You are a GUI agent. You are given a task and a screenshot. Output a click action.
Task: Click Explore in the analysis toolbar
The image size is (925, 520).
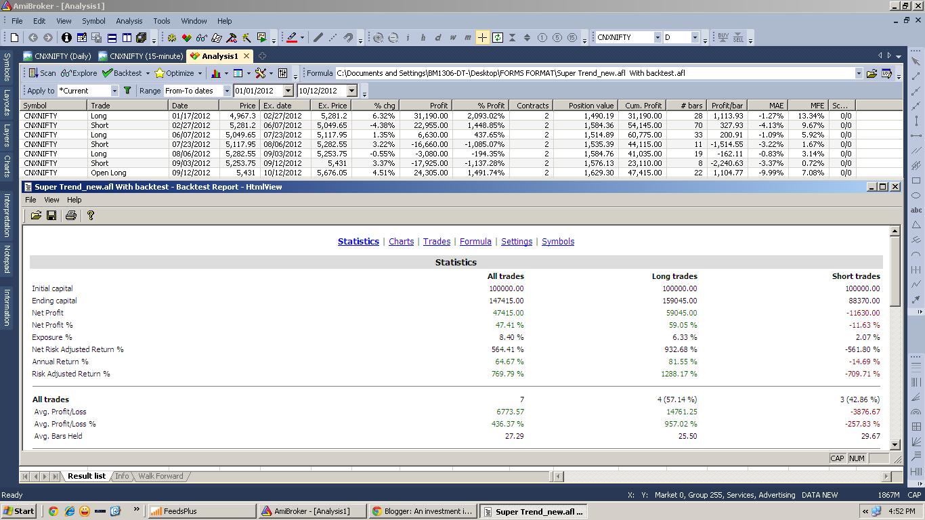[x=79, y=73]
